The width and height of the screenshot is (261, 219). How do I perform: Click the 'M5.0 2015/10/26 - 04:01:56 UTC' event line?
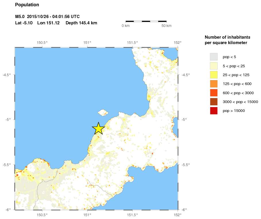pos(47,17)
